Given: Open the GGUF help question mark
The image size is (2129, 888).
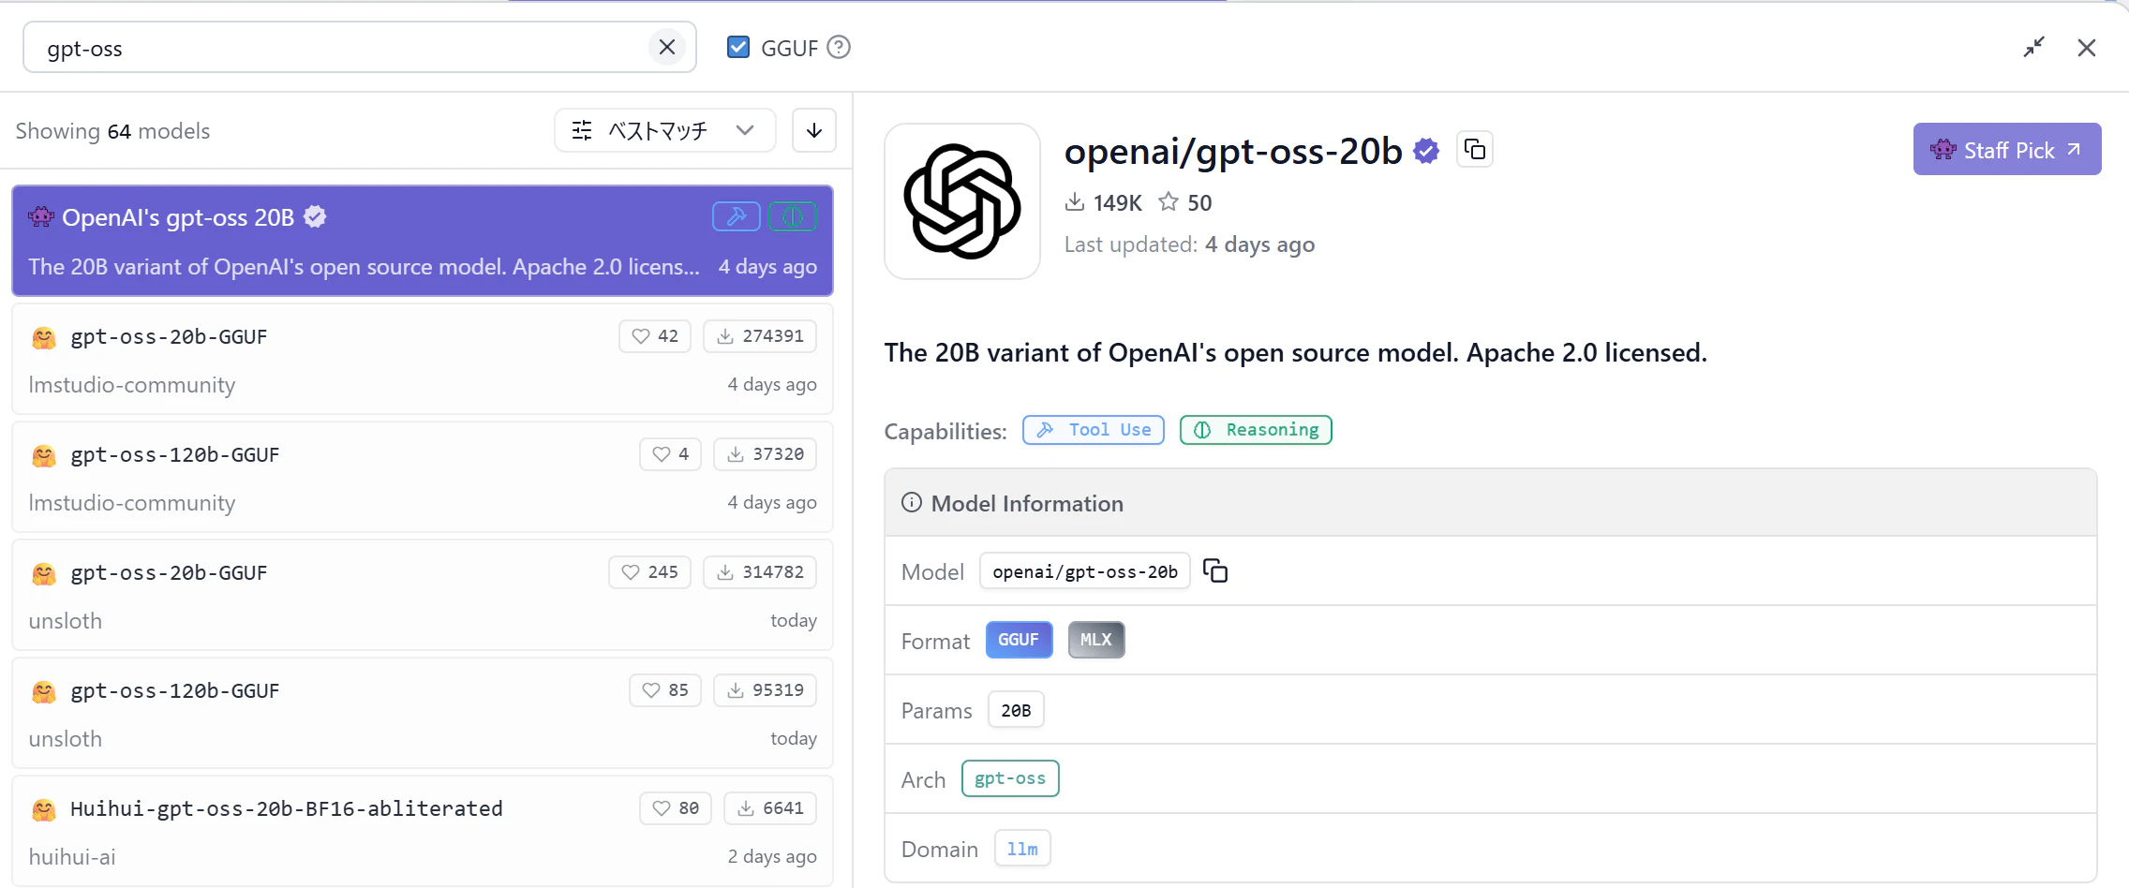Looking at the screenshot, I should [x=839, y=47].
